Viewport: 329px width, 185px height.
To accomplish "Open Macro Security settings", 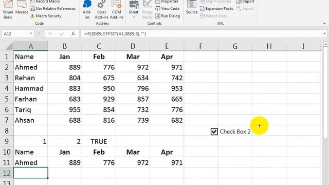I will 46,16.
